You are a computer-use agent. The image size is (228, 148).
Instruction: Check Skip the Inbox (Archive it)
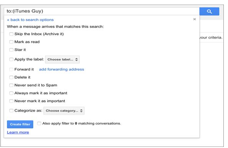[x=11, y=34]
